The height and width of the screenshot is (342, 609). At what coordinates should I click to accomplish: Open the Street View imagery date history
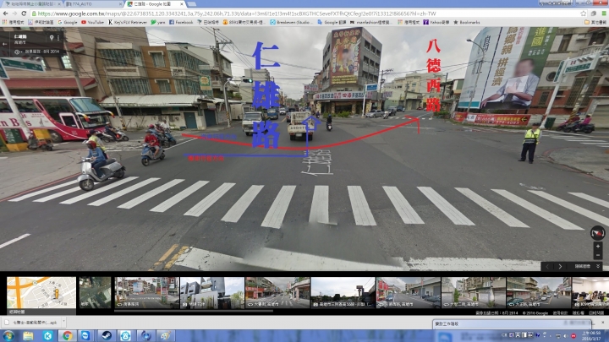coord(37,52)
